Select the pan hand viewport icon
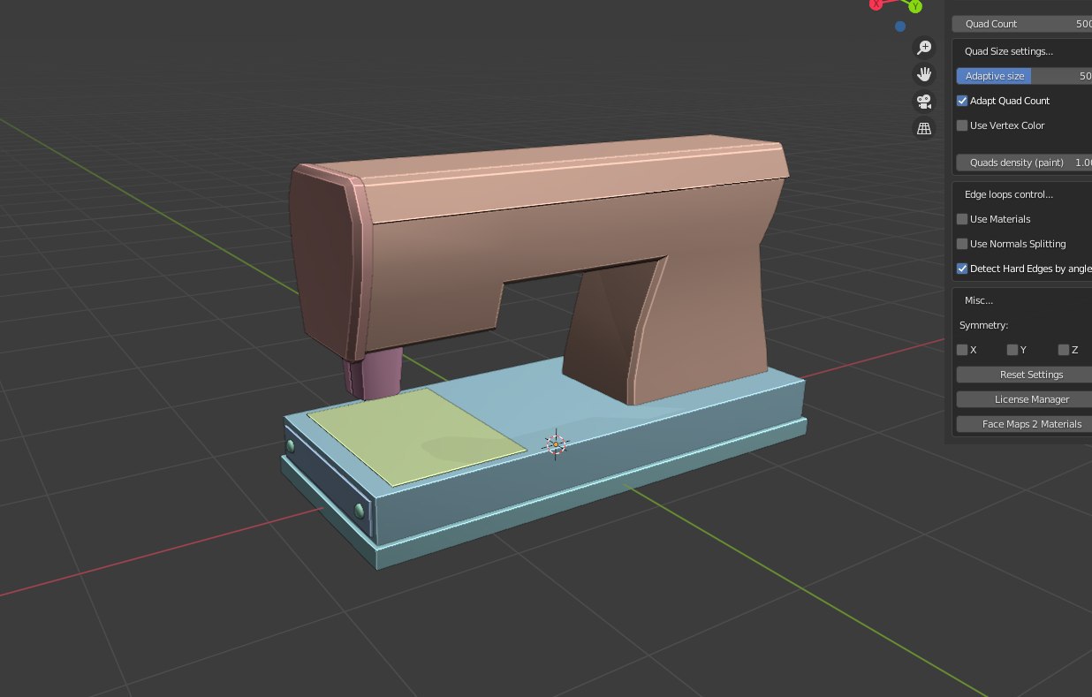 (924, 74)
